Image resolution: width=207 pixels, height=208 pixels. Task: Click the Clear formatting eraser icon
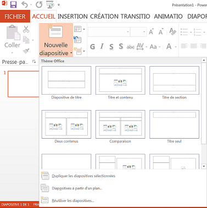pyautogui.click(x=172, y=32)
